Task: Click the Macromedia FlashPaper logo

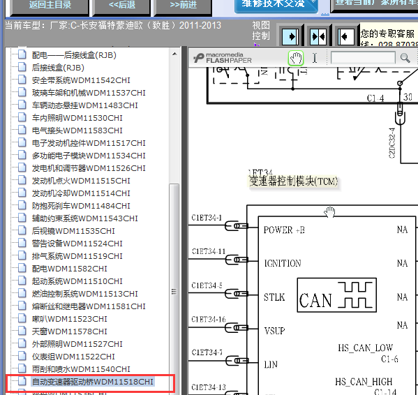Action: click(x=223, y=58)
